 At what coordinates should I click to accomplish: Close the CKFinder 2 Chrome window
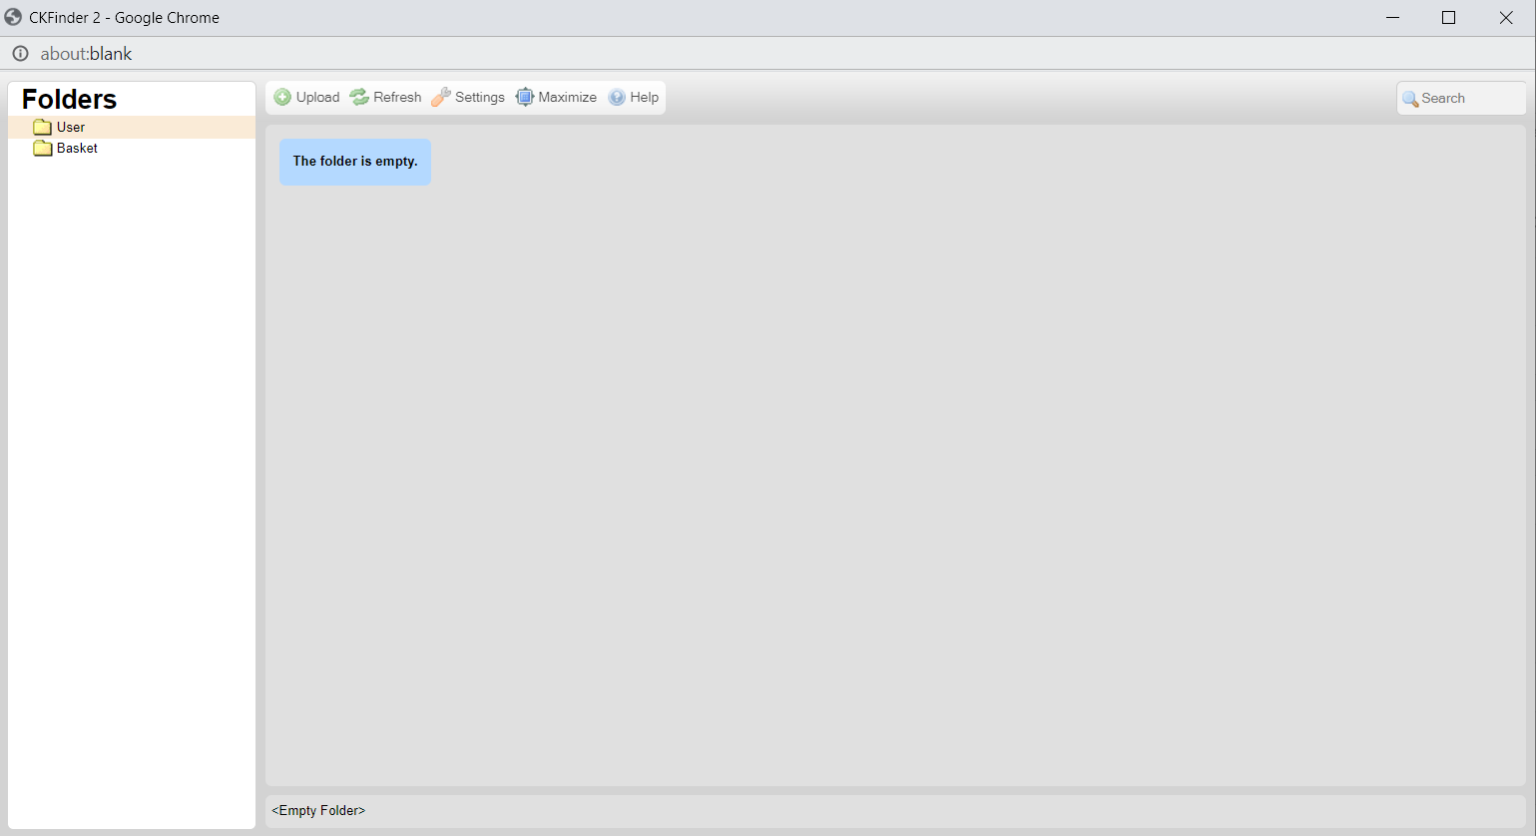1506,18
